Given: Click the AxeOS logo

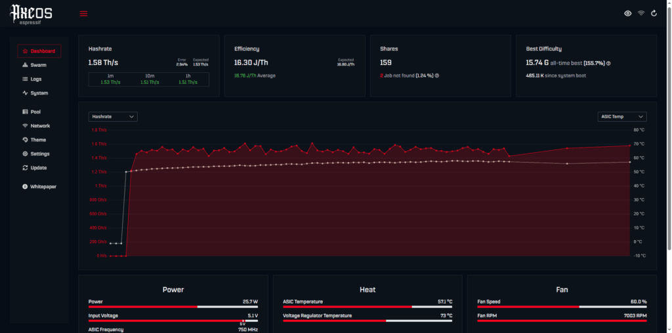Looking at the screenshot, I should coord(31,14).
